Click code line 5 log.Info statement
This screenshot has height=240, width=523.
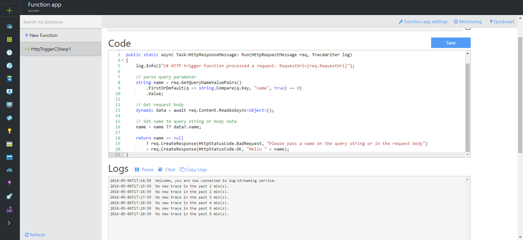245,66
